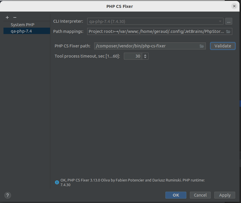Confirm settings with OK button
The height and width of the screenshot is (203, 241).
pos(176,195)
